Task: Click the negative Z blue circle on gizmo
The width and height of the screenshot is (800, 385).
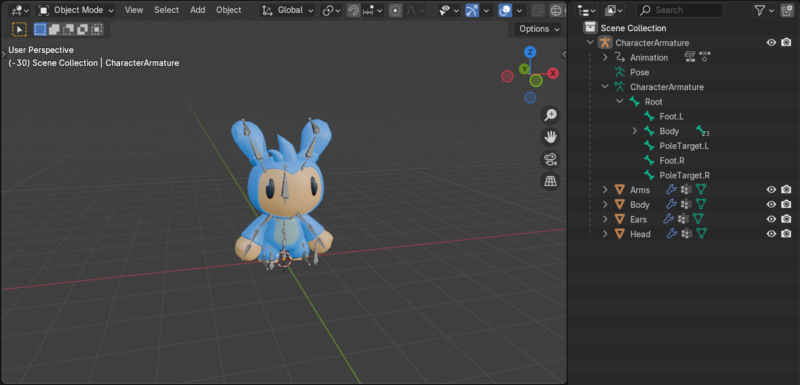Action: (530, 97)
